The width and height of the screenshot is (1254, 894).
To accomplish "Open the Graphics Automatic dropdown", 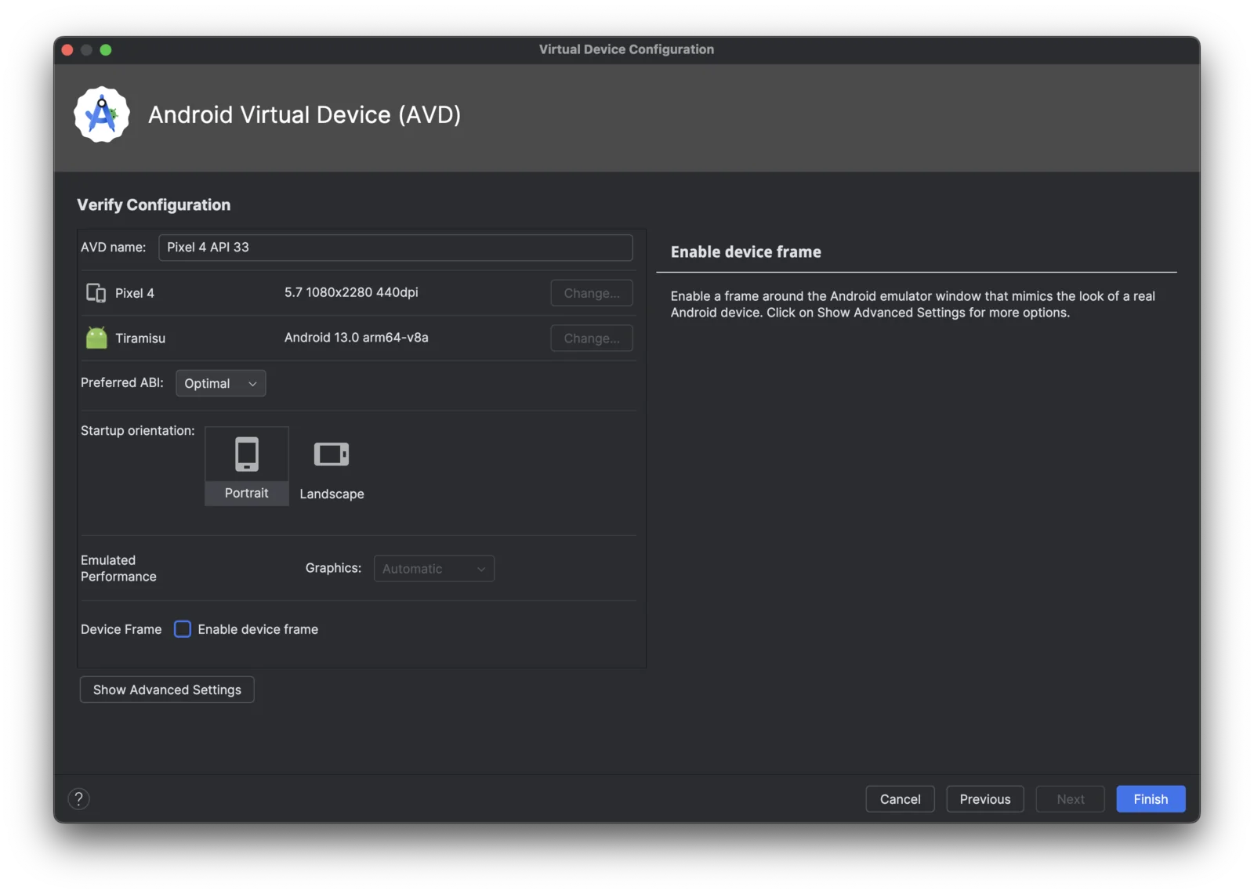I will (x=434, y=569).
